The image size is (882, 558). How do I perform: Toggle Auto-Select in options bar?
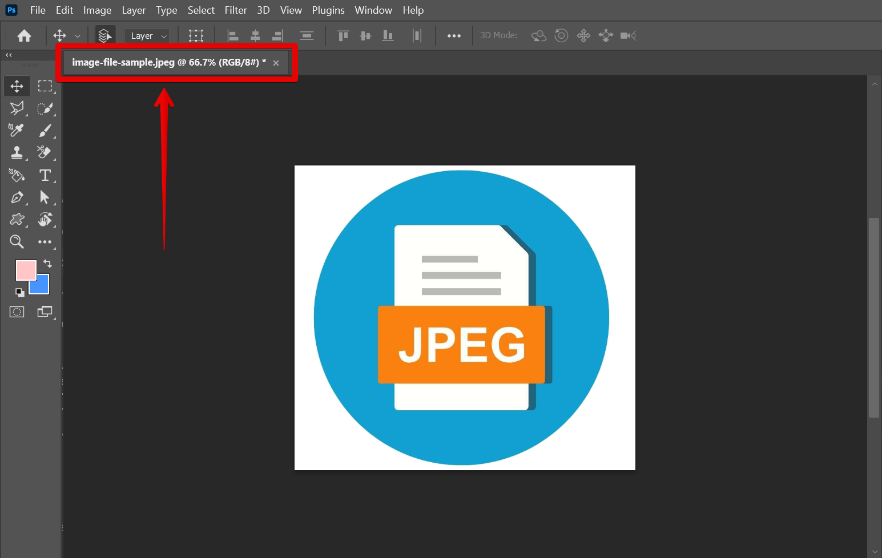(x=104, y=36)
